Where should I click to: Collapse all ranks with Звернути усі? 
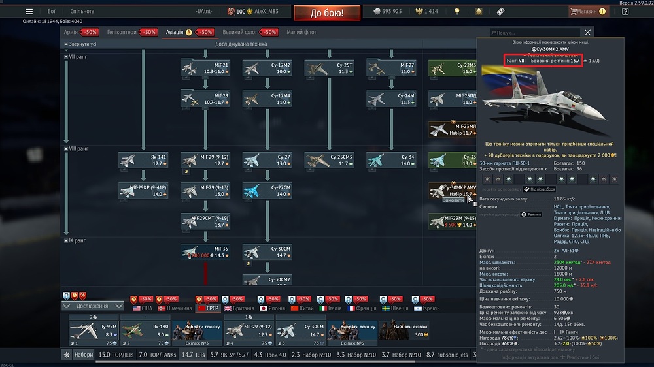(x=80, y=44)
